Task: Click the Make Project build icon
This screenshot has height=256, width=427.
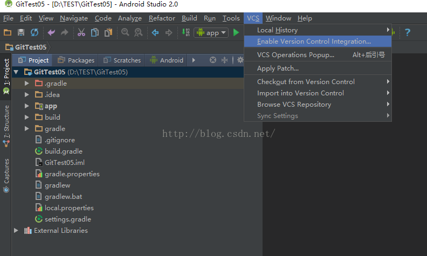Action: point(185,32)
